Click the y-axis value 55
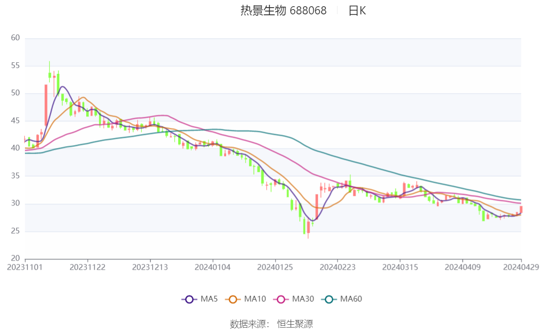The image size is (543, 330). 15,66
